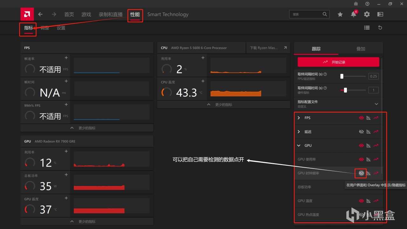Click the help icon beside 硬件指标 sampling interval

coord(325,88)
